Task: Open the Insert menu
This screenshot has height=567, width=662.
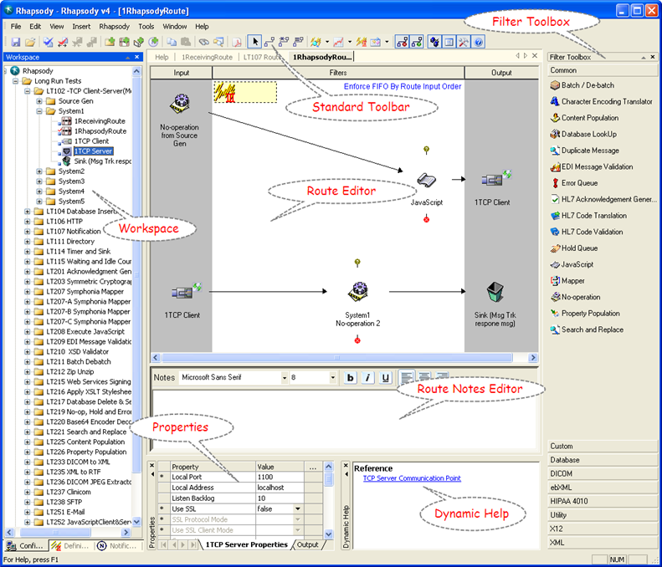Action: coord(81,27)
